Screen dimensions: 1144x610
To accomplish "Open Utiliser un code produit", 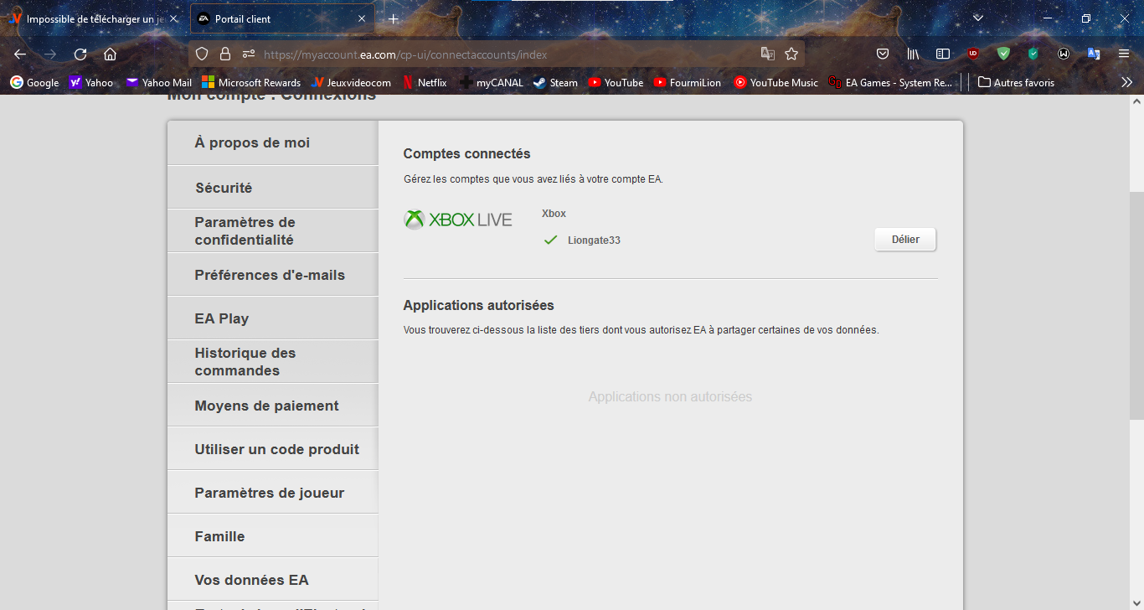I will pyautogui.click(x=273, y=449).
